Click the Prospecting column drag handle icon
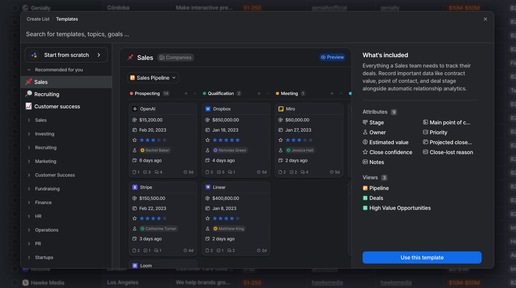The width and height of the screenshot is (516, 288). [x=195, y=93]
